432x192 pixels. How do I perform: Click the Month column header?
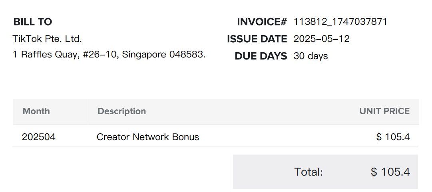tap(36, 111)
